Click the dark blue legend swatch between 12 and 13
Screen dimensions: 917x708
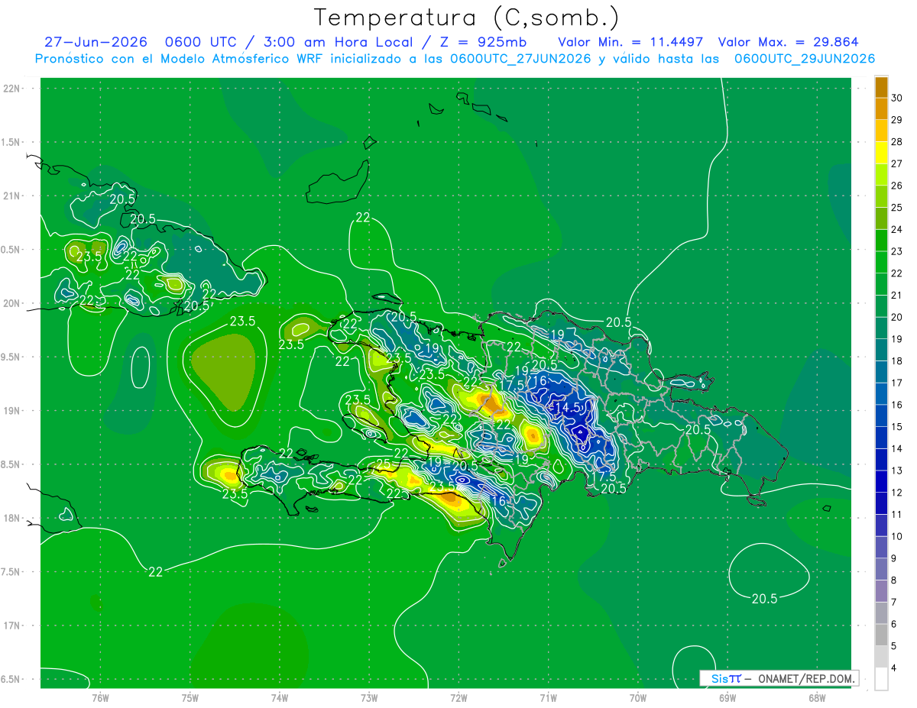click(881, 482)
